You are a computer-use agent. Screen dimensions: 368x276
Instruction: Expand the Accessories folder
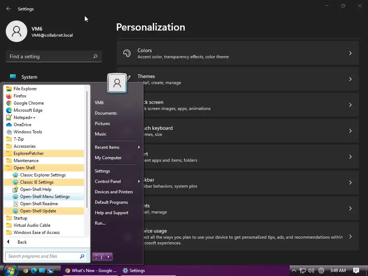click(x=44, y=146)
